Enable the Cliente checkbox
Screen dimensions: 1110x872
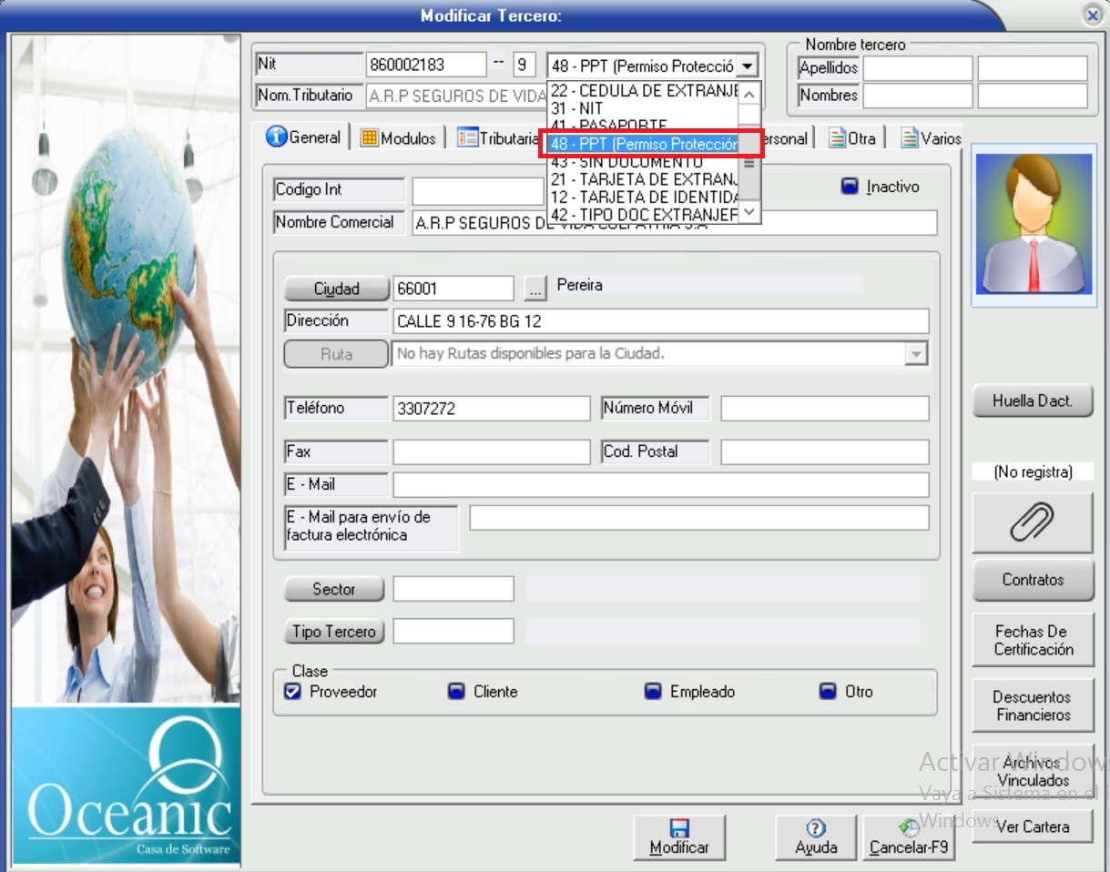pos(456,692)
